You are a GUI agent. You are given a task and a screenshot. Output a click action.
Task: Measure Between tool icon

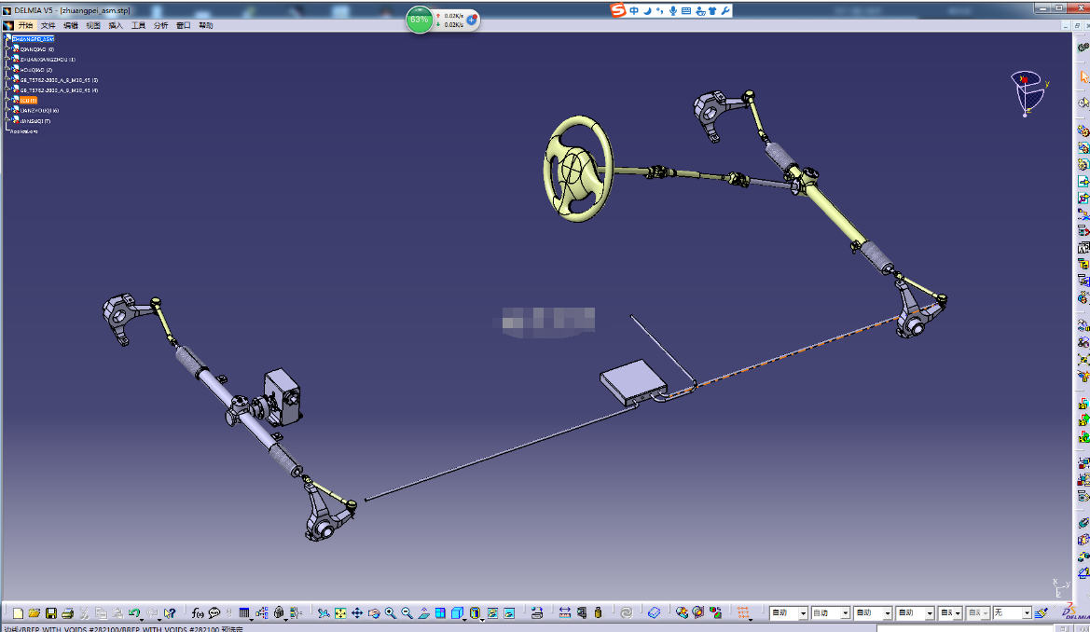click(564, 613)
